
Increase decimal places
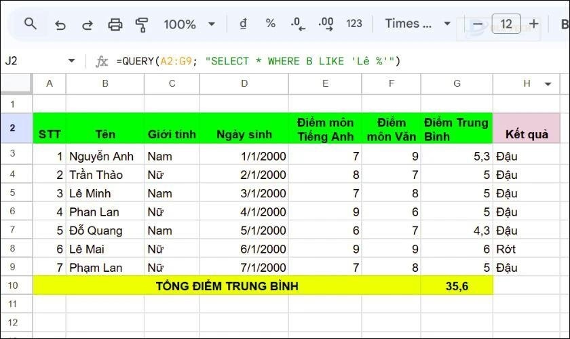[x=326, y=24]
